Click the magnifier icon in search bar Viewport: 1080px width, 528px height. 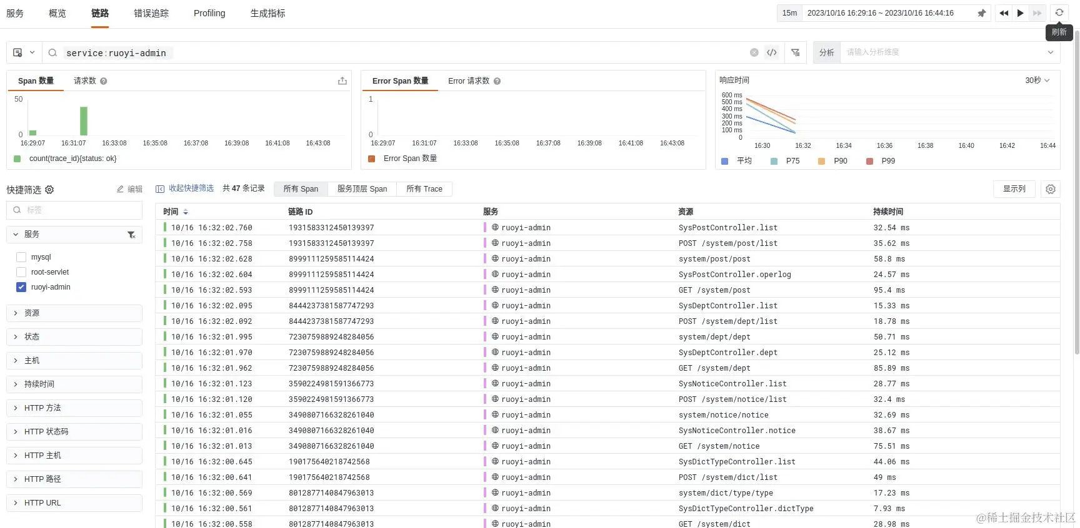point(52,52)
